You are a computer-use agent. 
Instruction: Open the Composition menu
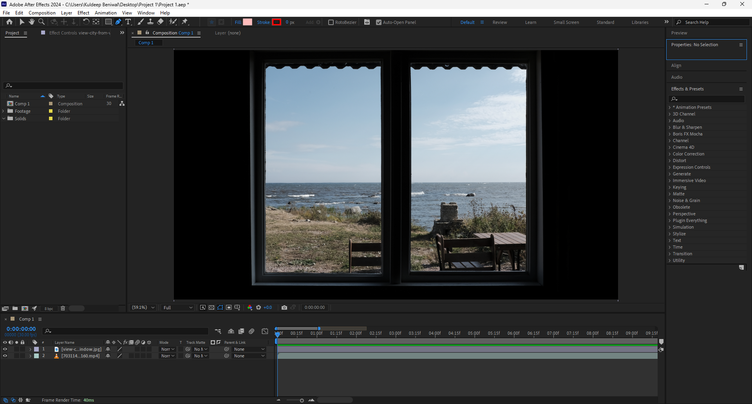[42, 13]
